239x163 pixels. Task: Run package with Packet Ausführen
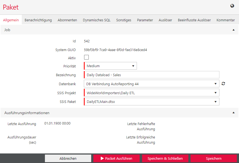(117, 158)
